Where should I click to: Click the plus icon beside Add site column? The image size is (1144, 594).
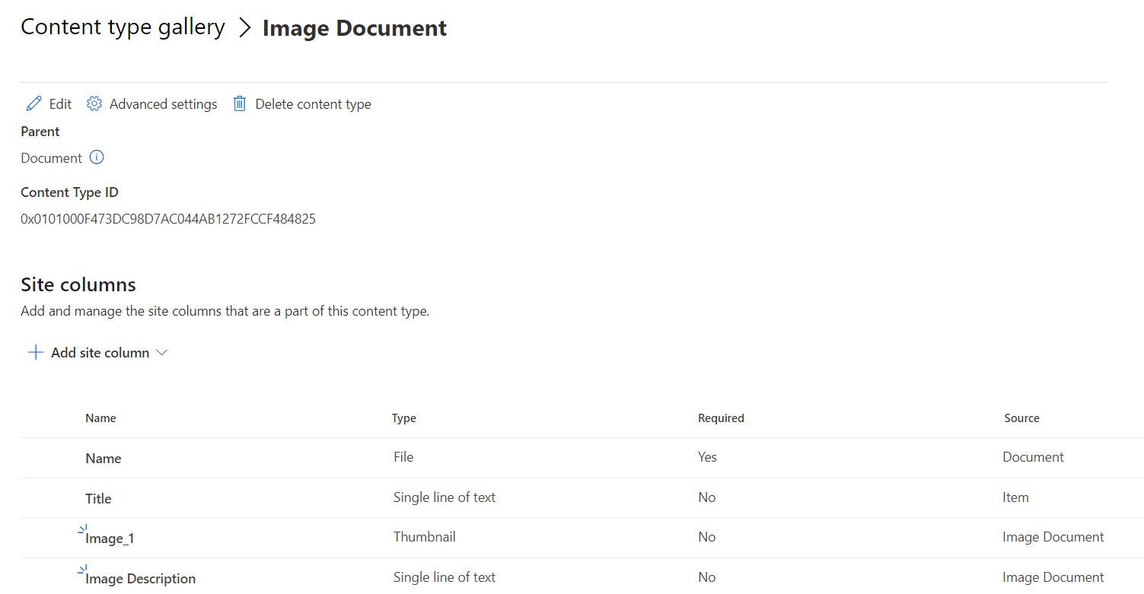[x=35, y=351]
